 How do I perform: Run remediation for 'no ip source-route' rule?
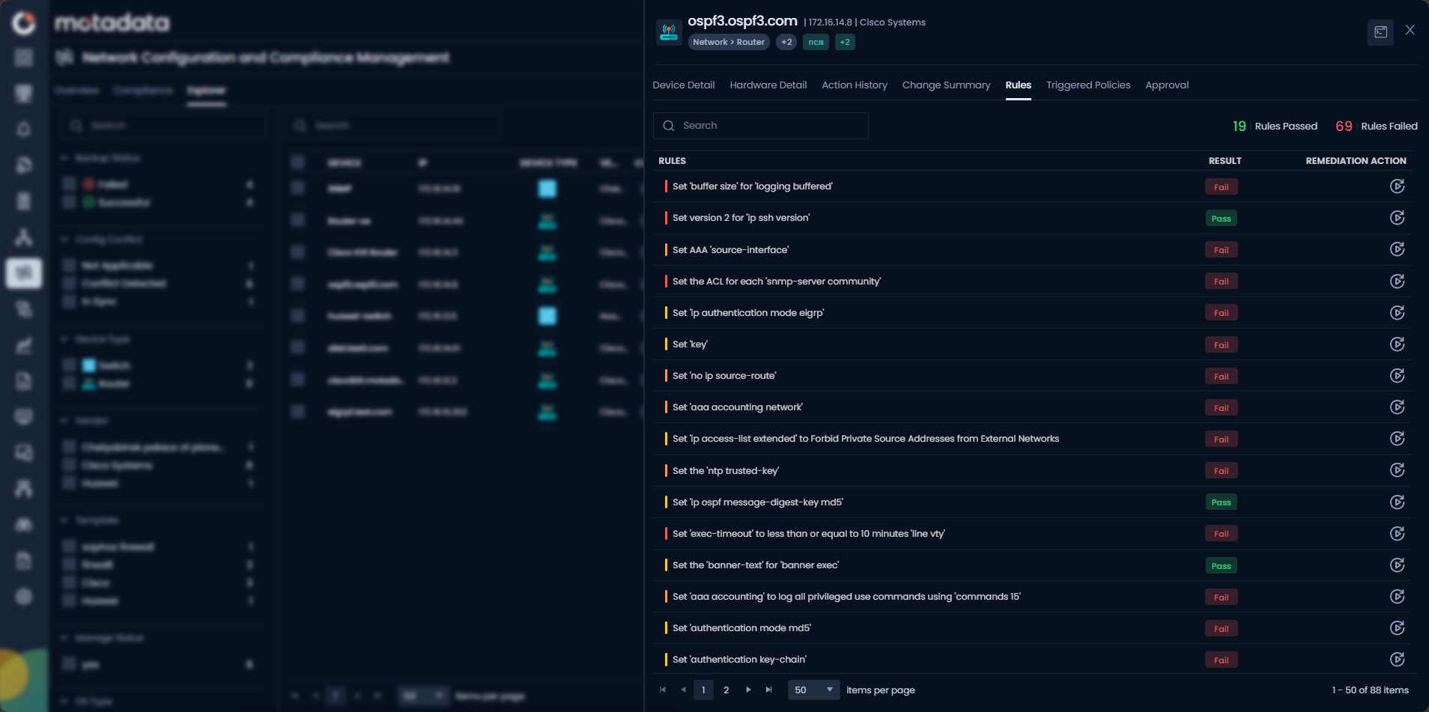(x=1397, y=376)
